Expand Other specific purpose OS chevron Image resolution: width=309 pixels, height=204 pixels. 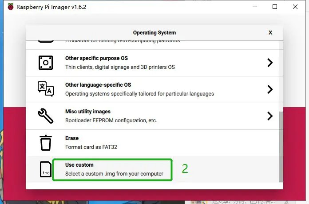[x=270, y=63]
